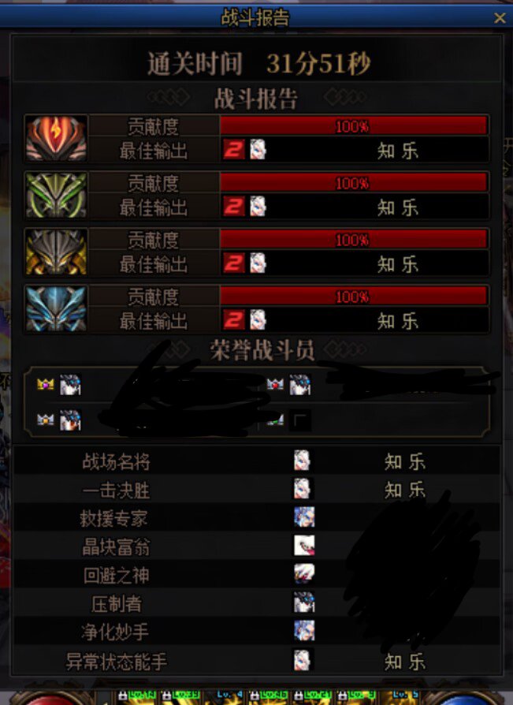
Task: Select 知乐 in the 异常状态能手 row
Action: (x=405, y=662)
